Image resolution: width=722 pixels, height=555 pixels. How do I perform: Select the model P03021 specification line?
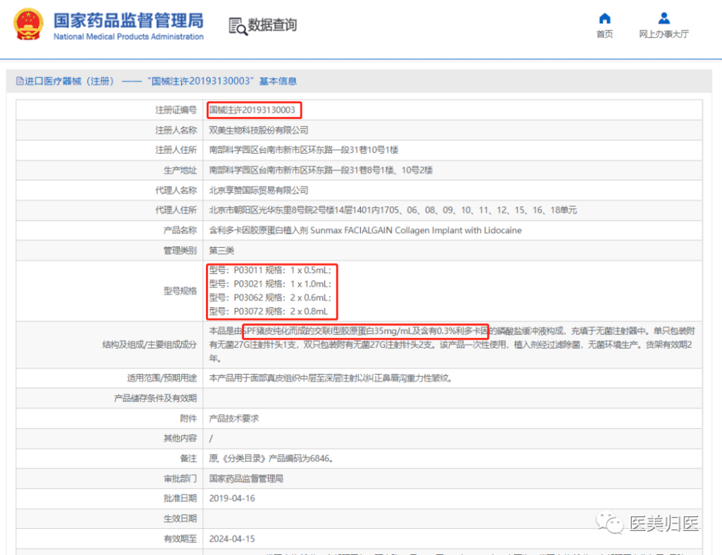[270, 284]
